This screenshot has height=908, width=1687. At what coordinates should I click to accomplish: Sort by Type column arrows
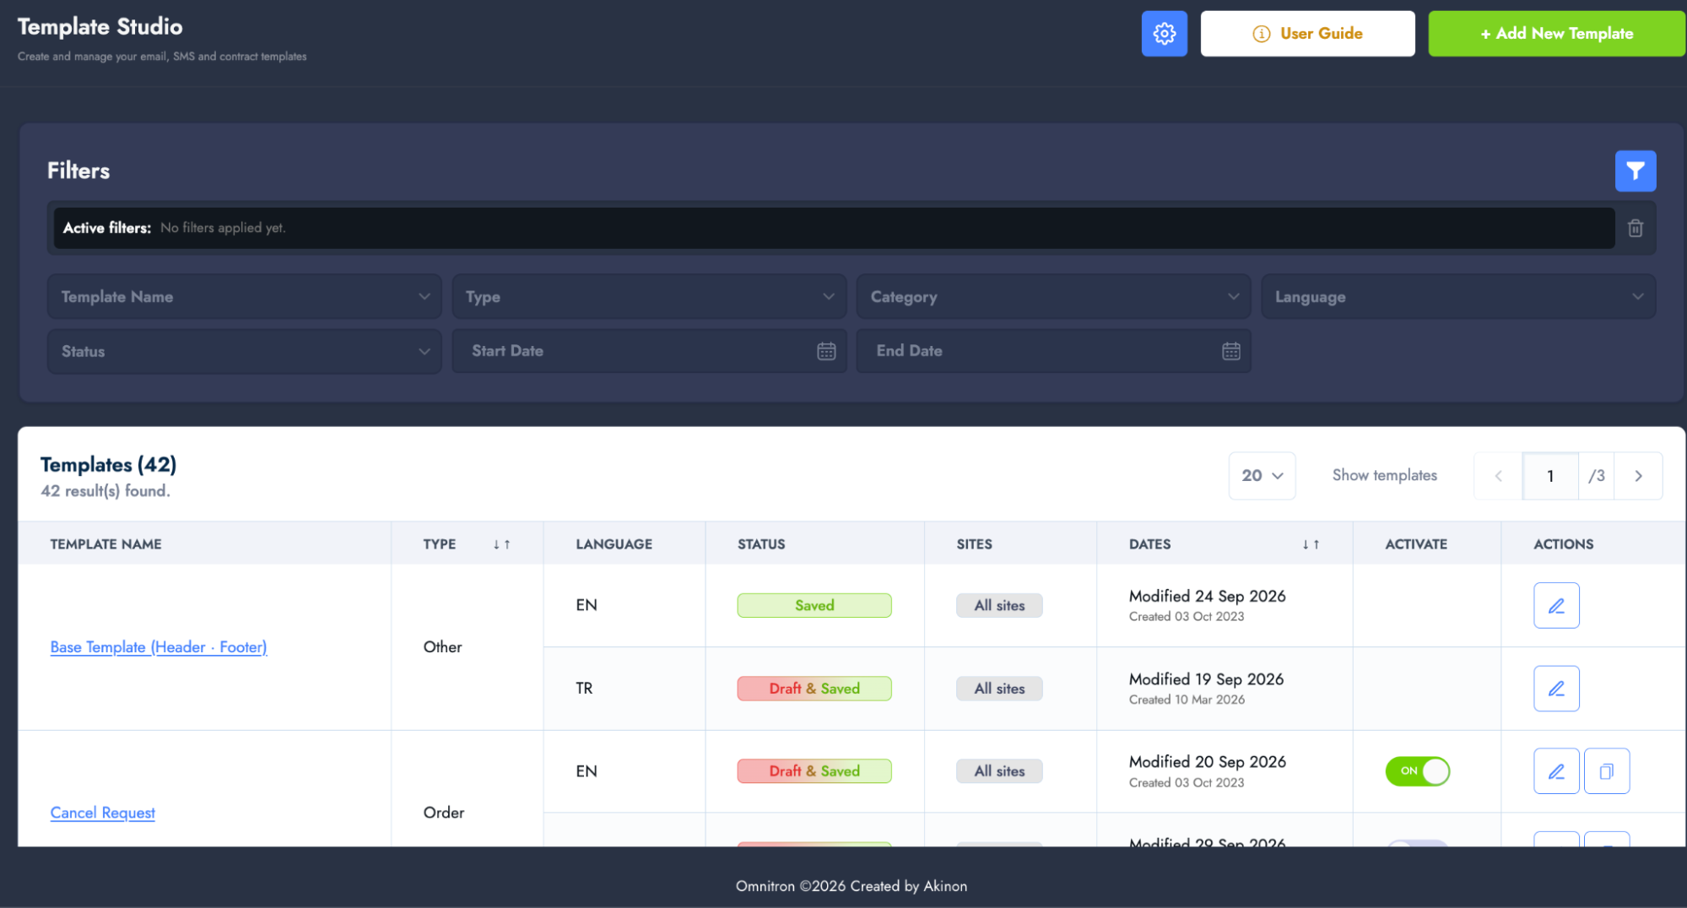[x=501, y=544]
